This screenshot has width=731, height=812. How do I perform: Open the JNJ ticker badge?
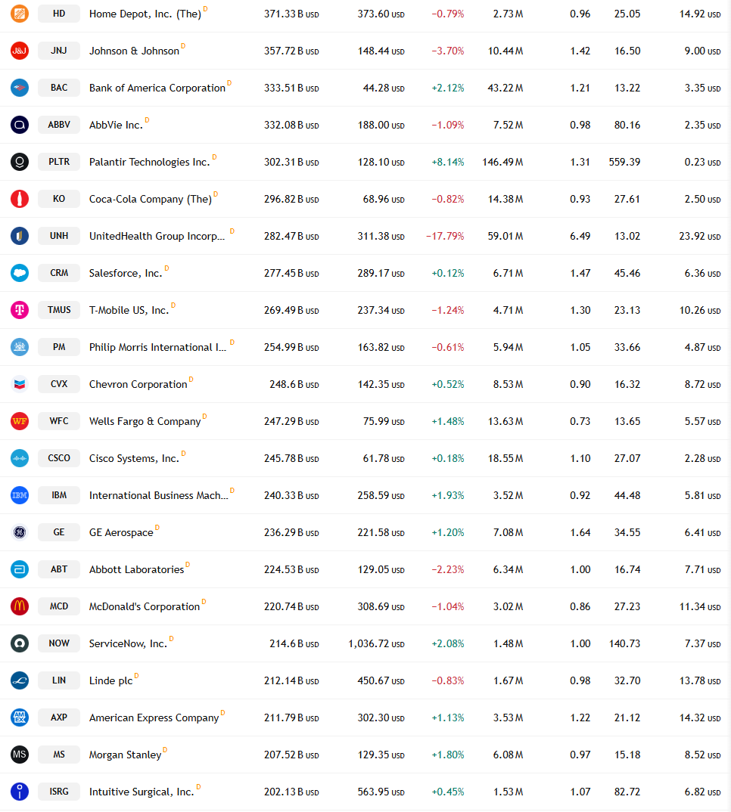[59, 51]
